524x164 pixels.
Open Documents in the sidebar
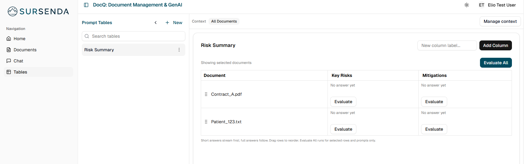(25, 50)
